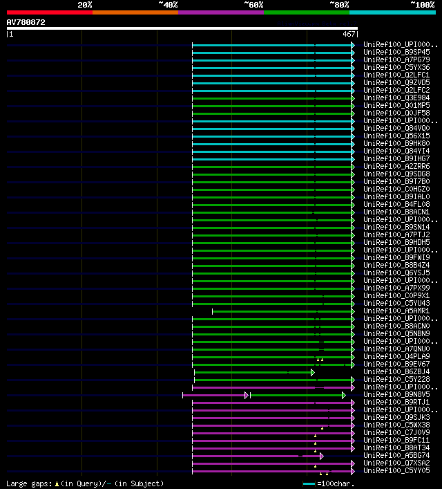Open hit UniRef100_C5YX36
The image size is (442, 489).
tap(396, 67)
